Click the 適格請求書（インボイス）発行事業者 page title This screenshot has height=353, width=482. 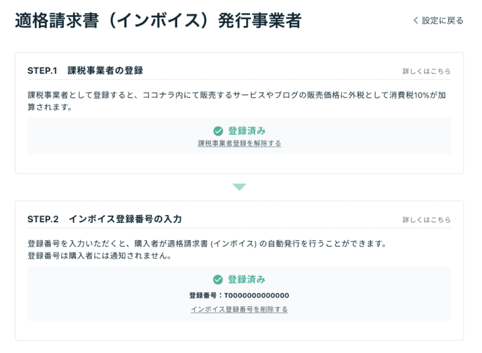coord(158,21)
